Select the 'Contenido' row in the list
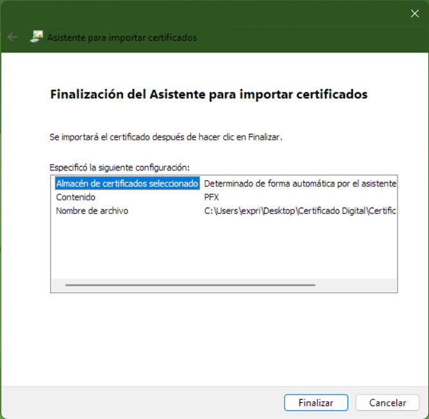 (x=76, y=197)
